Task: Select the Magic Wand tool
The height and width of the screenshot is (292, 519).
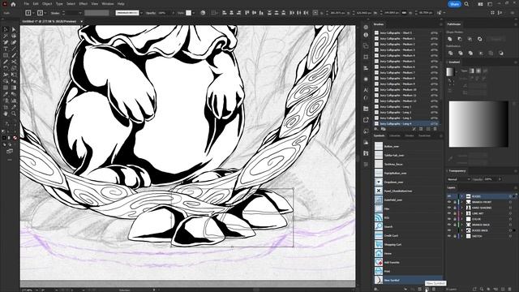Action: [x=6, y=36]
